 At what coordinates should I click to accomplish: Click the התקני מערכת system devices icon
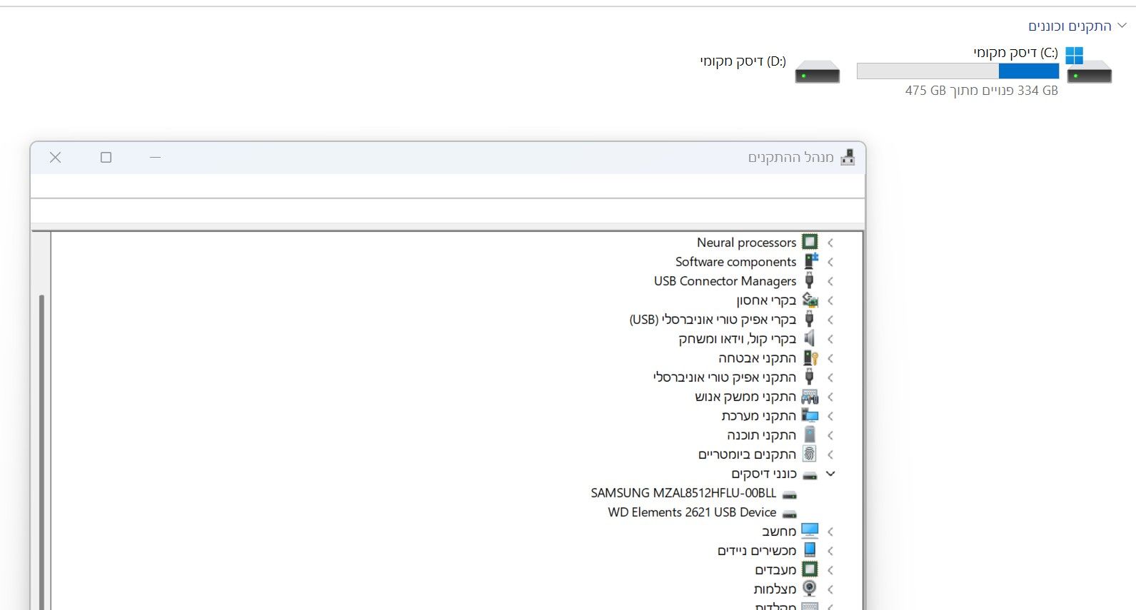click(x=810, y=415)
